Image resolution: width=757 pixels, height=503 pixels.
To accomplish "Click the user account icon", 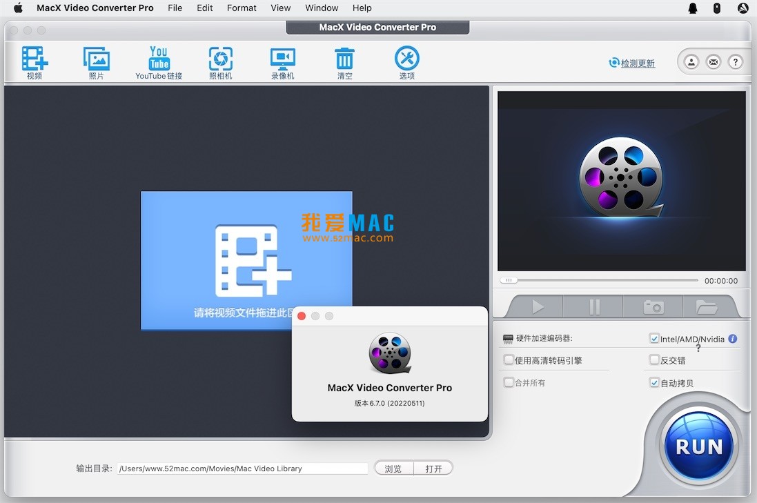I will (x=691, y=62).
